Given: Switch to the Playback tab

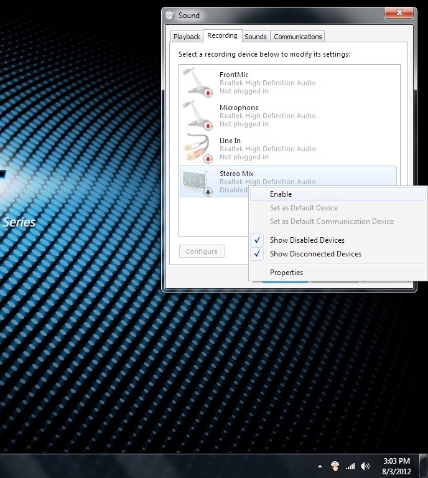Looking at the screenshot, I should coord(187,37).
